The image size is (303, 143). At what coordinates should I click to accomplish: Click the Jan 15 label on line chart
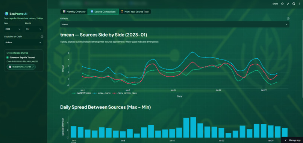point(173,90)
